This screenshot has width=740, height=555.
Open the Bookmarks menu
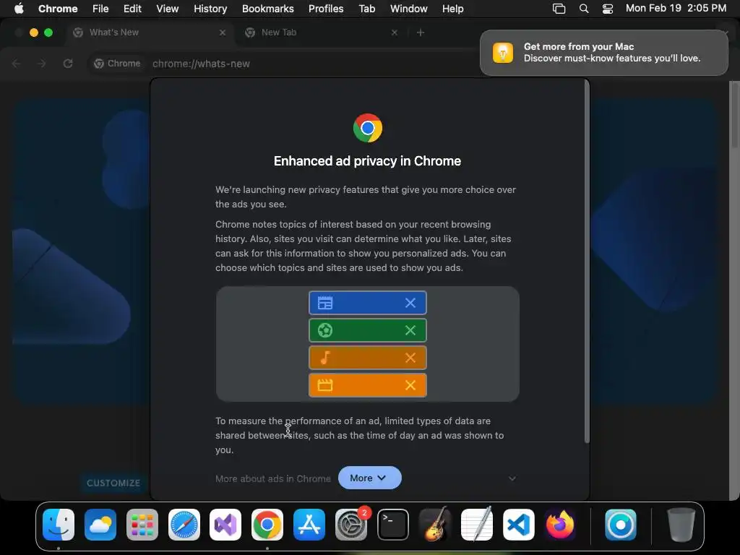pos(267,9)
